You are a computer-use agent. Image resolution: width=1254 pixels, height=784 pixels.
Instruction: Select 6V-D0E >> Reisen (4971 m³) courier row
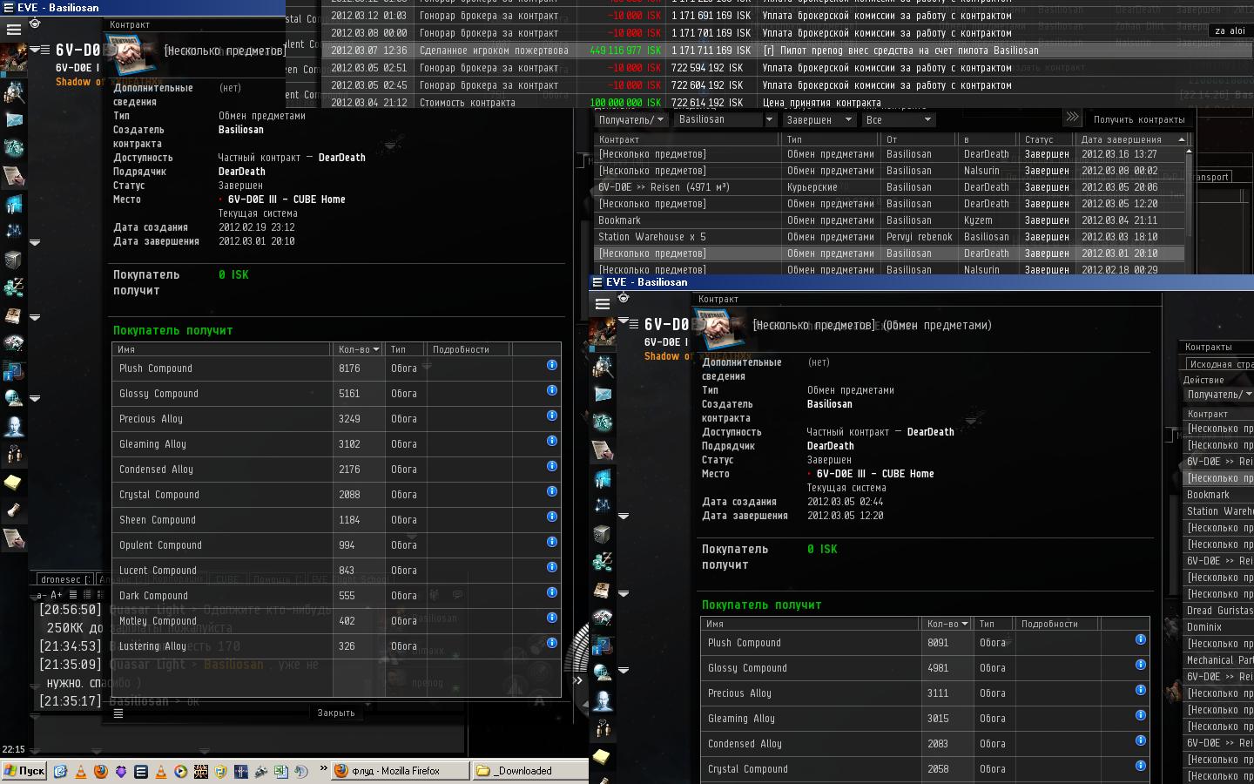[x=889, y=187]
